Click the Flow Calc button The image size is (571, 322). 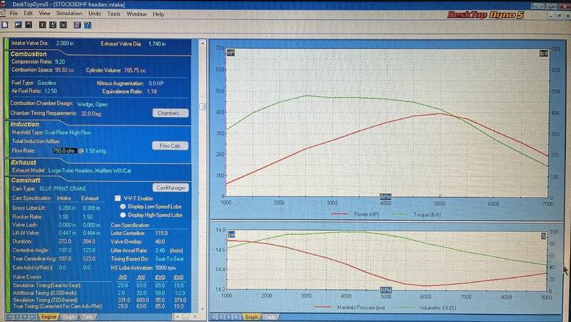click(x=170, y=146)
